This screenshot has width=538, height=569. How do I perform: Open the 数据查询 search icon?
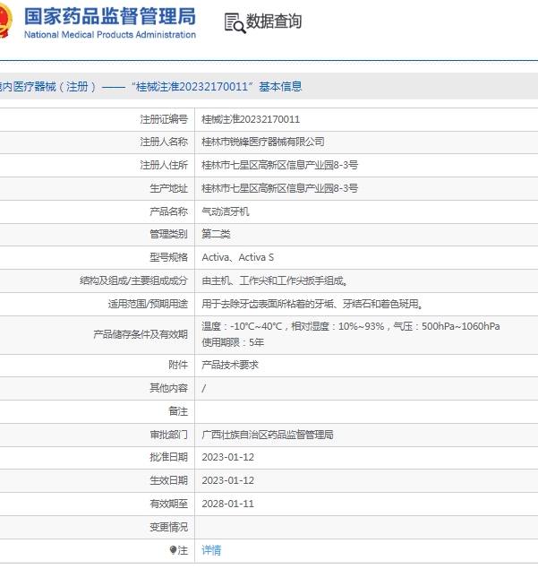(235, 23)
